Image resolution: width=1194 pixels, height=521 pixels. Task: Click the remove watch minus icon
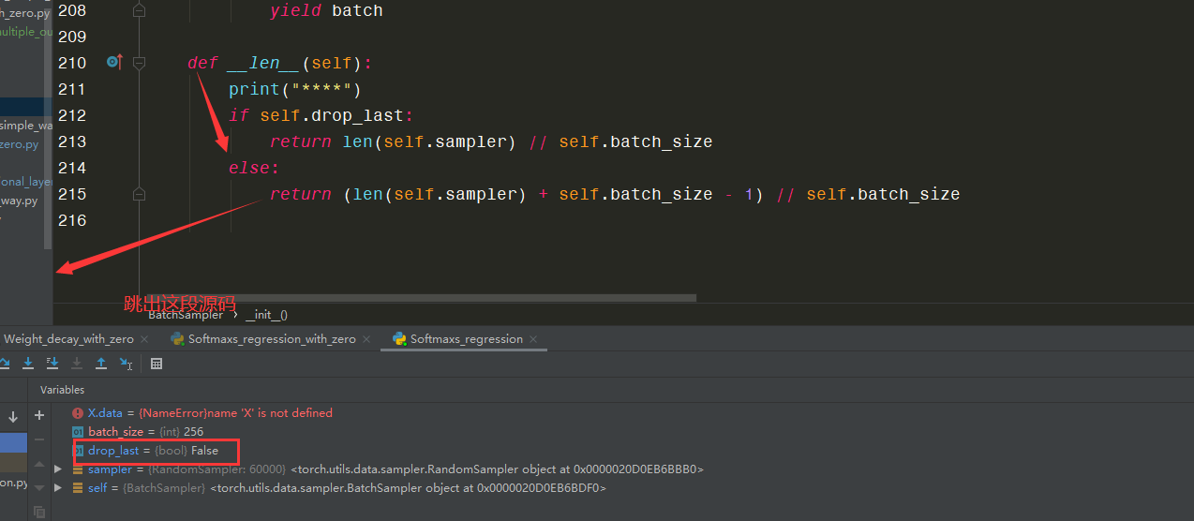coord(39,439)
